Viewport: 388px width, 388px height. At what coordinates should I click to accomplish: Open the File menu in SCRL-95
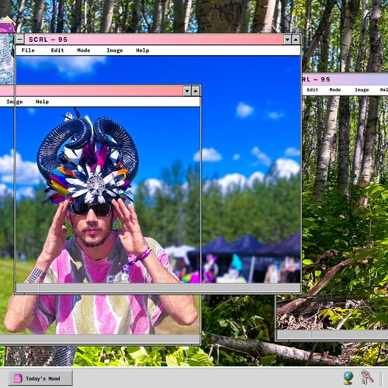28,50
